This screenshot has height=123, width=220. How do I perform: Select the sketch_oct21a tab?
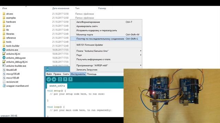[57, 86]
